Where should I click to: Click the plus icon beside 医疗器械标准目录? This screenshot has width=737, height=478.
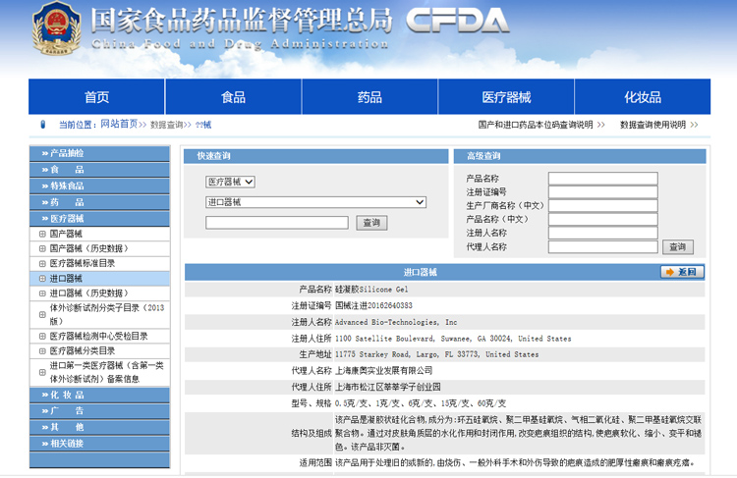41,263
